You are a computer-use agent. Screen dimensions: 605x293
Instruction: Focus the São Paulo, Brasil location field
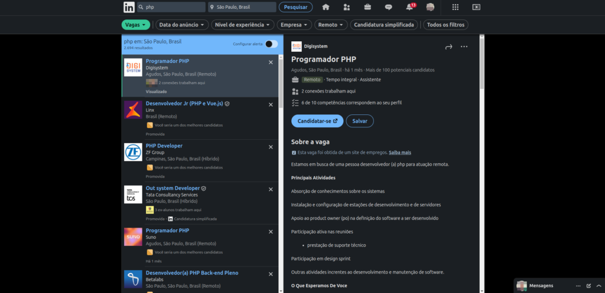coord(242,7)
